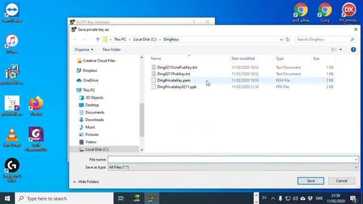Screen dimensions: 363x204
Task: Expand the address bar history dropdown
Action: pos(281,40)
